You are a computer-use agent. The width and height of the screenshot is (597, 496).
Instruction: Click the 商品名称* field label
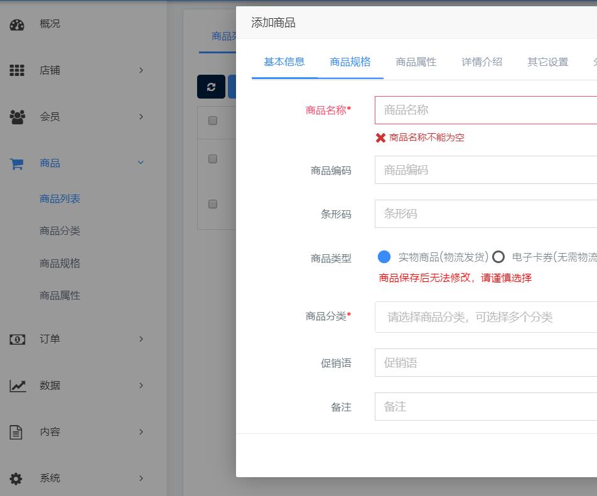tap(328, 111)
